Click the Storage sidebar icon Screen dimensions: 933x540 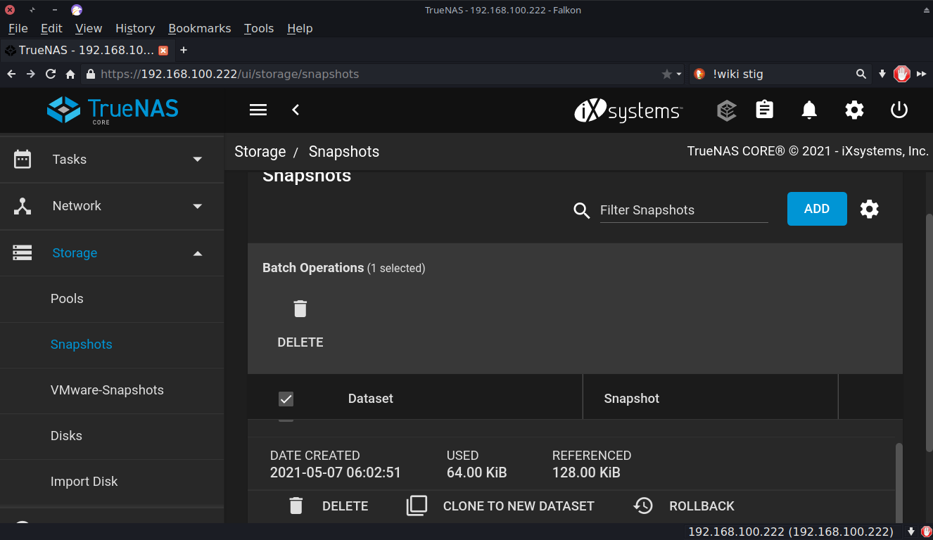[23, 252]
